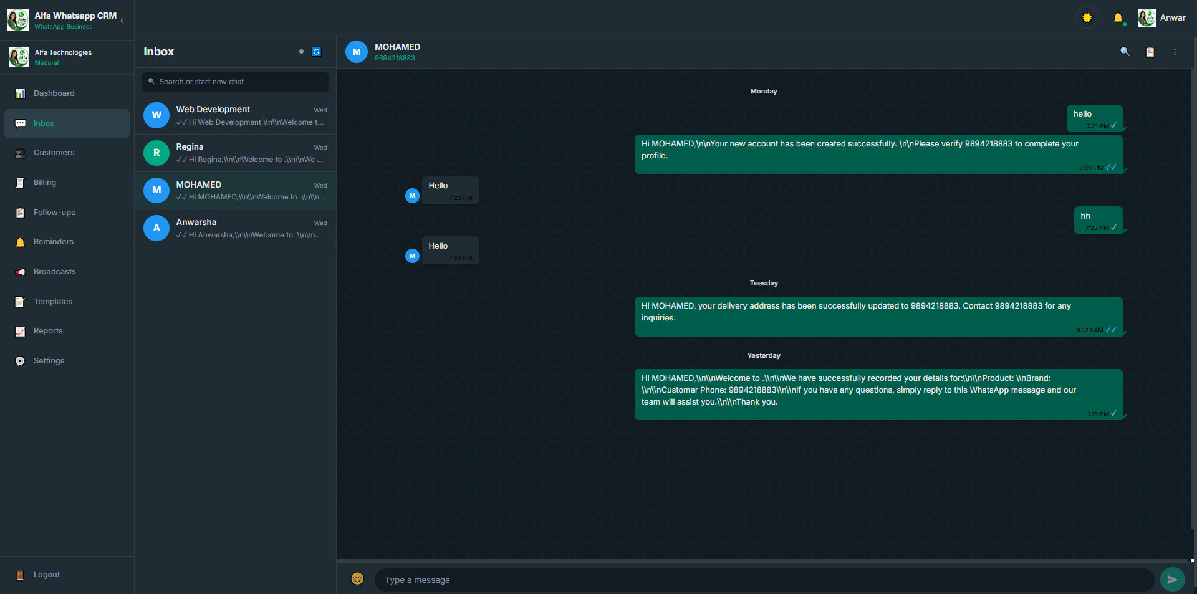Open Settings in the sidebar
This screenshot has width=1197, height=594.
click(67, 361)
